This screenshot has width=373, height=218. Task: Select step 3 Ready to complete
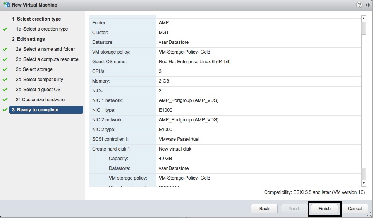click(46, 110)
